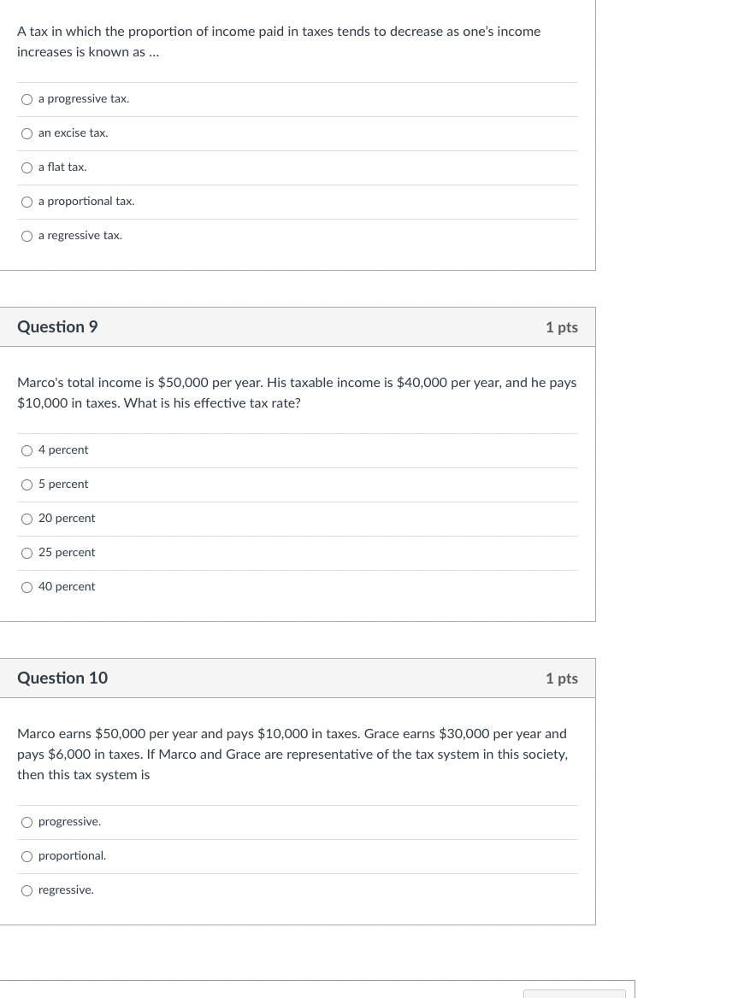Click the '1 pts' label on Question 9
This screenshot has width=732, height=998.
coord(562,326)
